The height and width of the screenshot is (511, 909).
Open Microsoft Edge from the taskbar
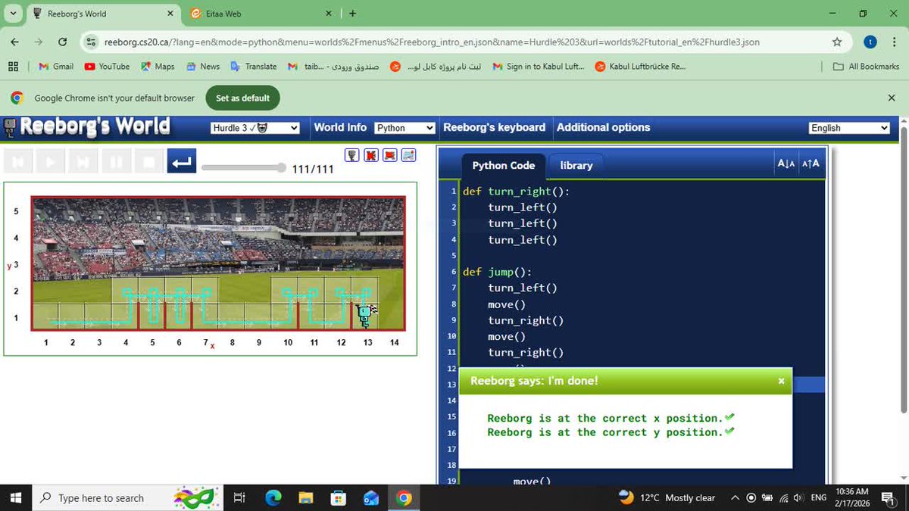point(273,498)
